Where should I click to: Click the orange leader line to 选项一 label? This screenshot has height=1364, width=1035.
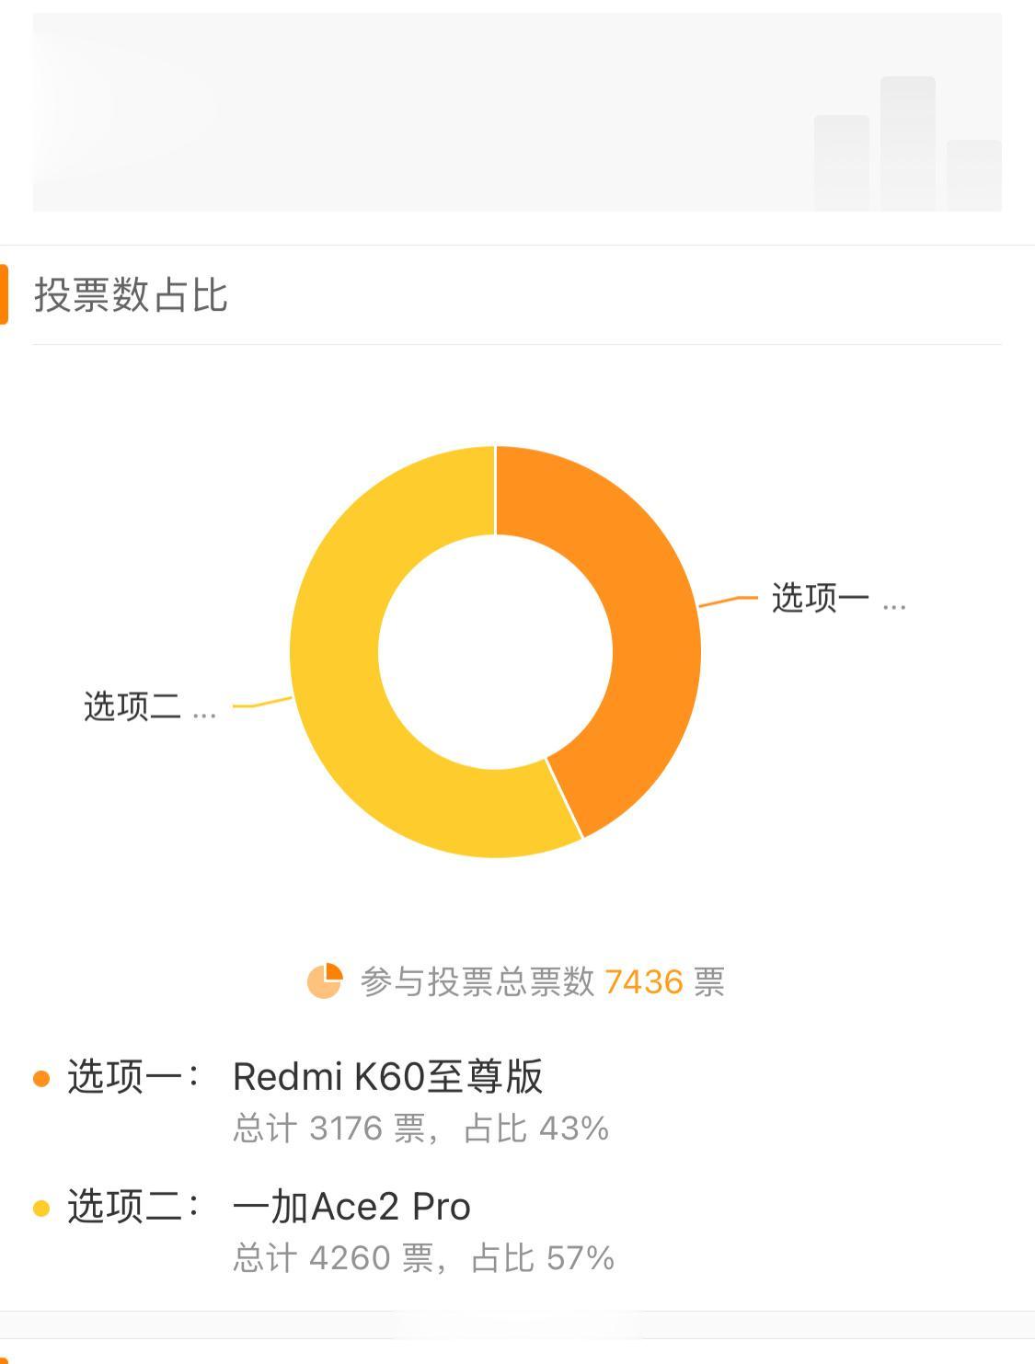729,601
